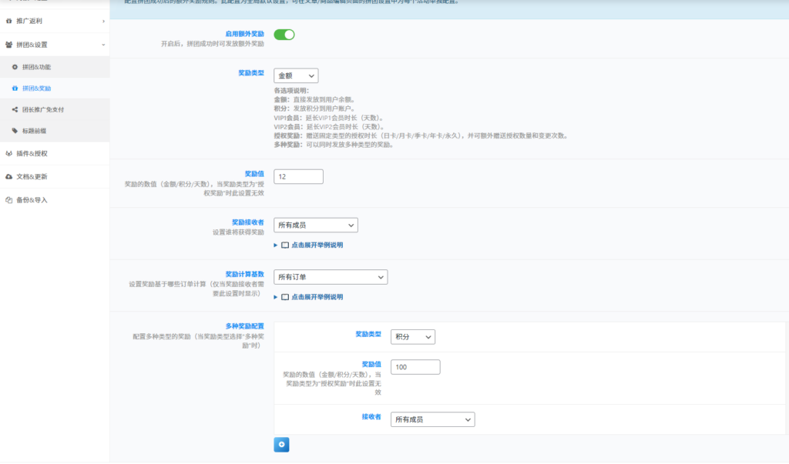Open the 奖励接收者 dropdown
Viewport: 789px width, 464px height.
click(x=316, y=225)
